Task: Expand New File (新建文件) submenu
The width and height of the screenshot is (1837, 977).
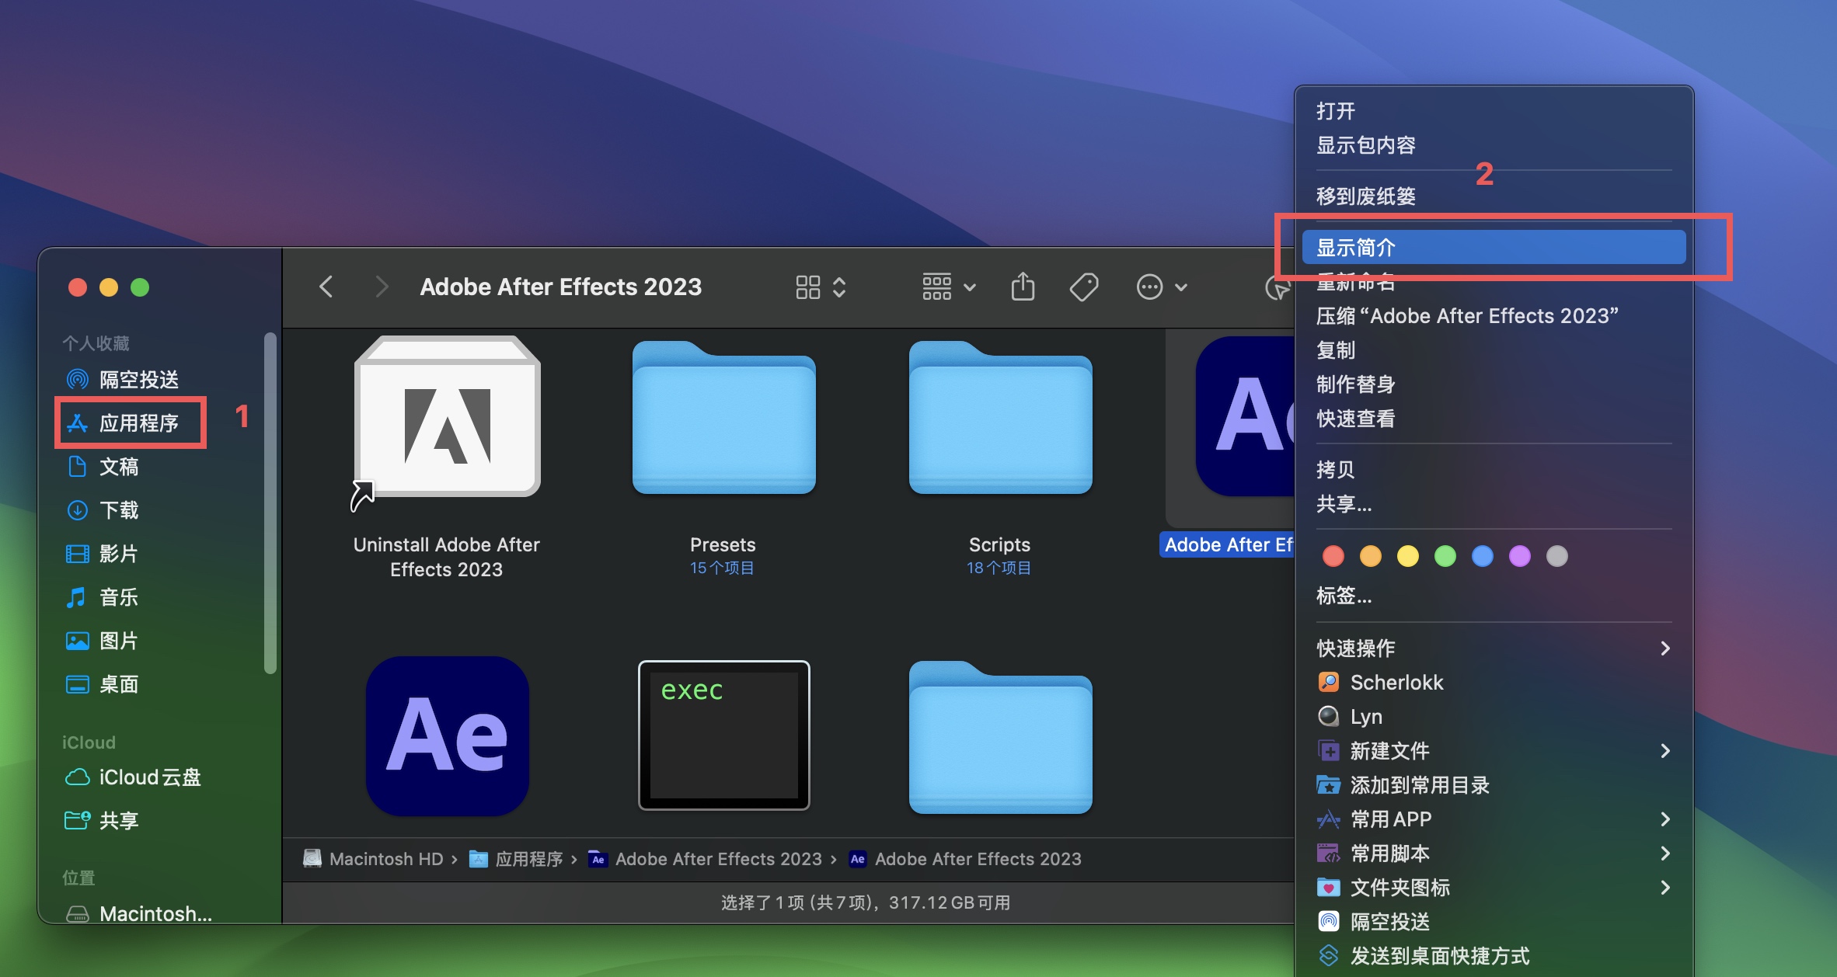Action: pos(1494,751)
